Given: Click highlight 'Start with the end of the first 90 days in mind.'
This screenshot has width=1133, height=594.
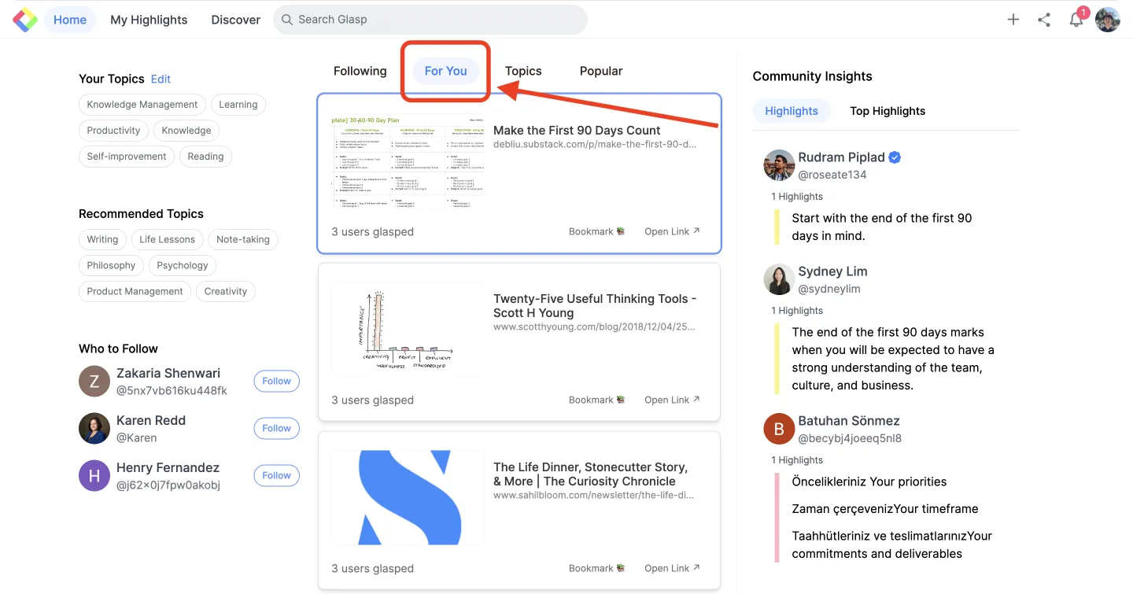Looking at the screenshot, I should tap(882, 227).
